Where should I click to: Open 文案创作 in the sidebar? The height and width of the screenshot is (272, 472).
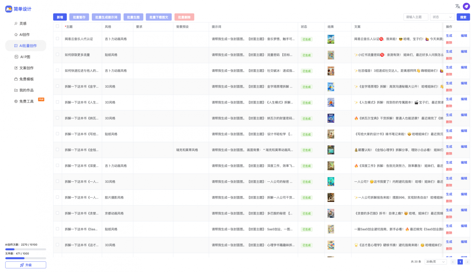coord(26,68)
